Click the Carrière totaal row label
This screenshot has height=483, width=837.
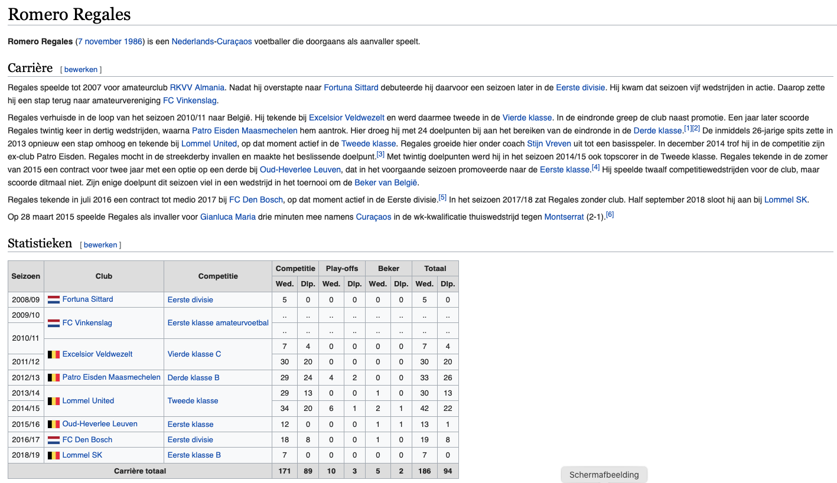pos(140,471)
